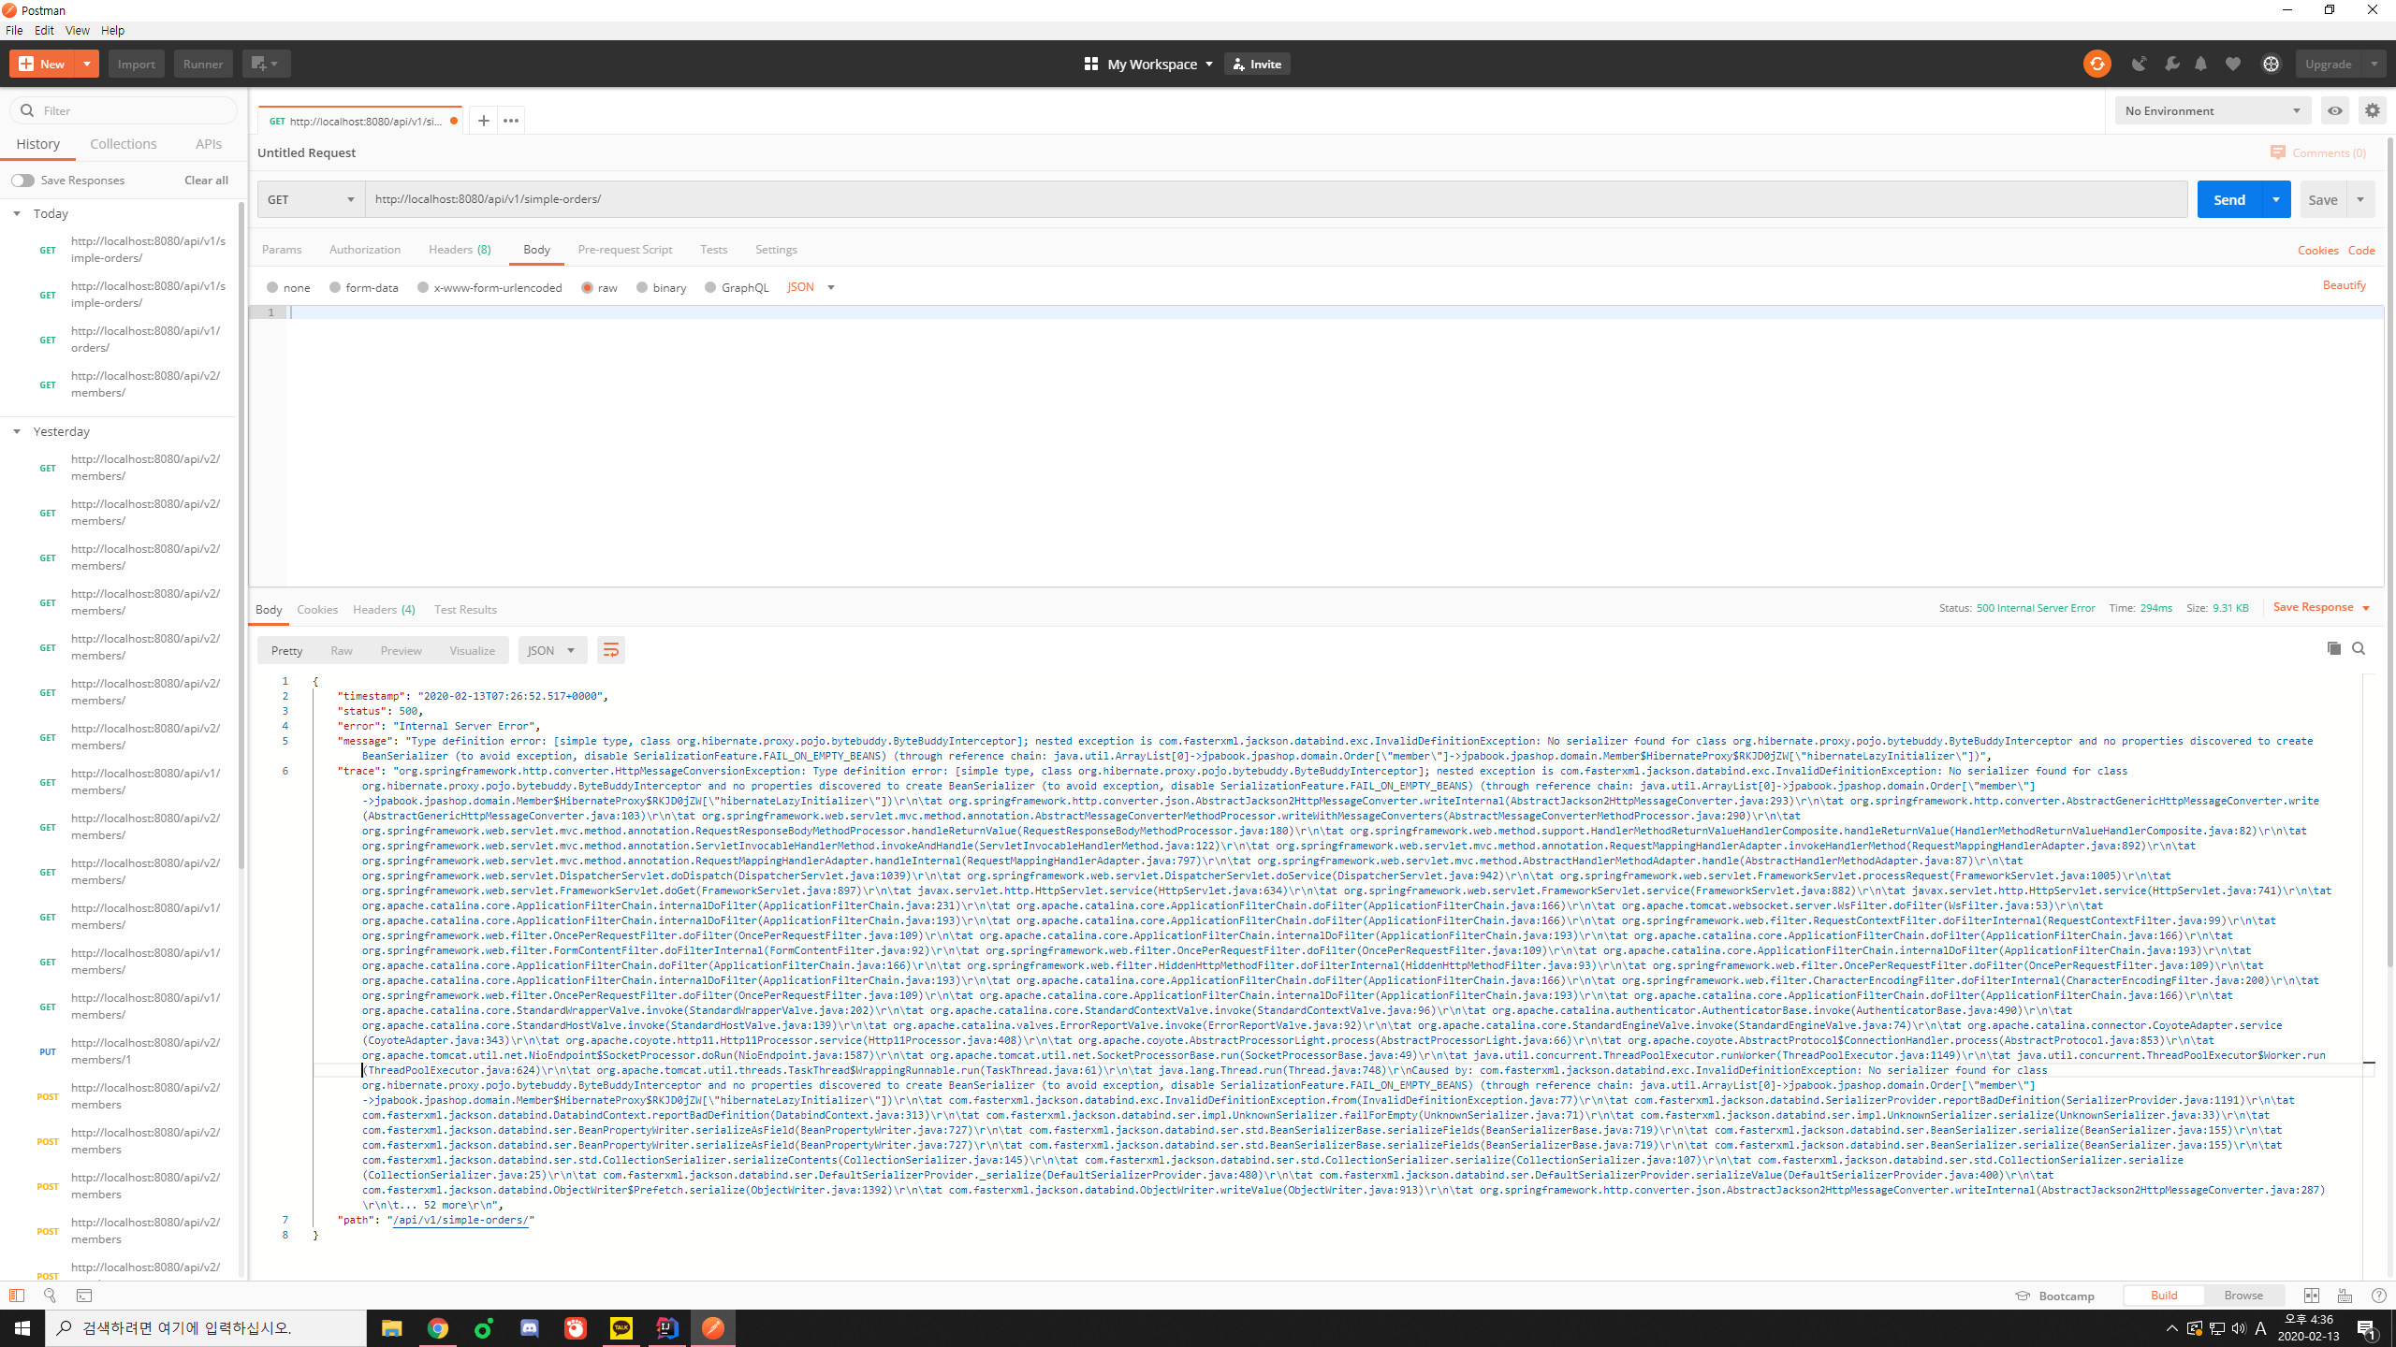This screenshot has width=2396, height=1347.
Task: Click the blue Send button
Action: (2228, 199)
